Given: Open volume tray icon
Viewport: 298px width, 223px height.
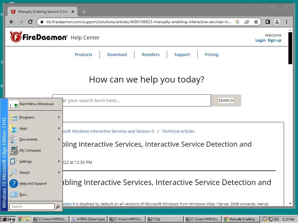Looking at the screenshot, I should (276, 220).
